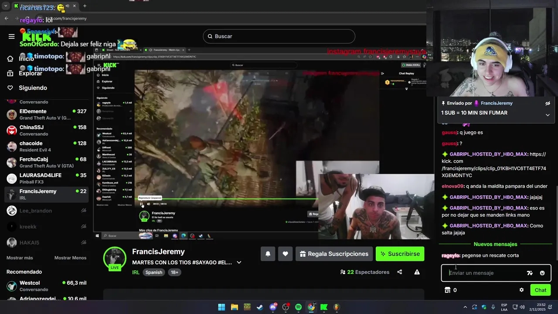
Task: Click Mostrar más link
Action: 20,258
